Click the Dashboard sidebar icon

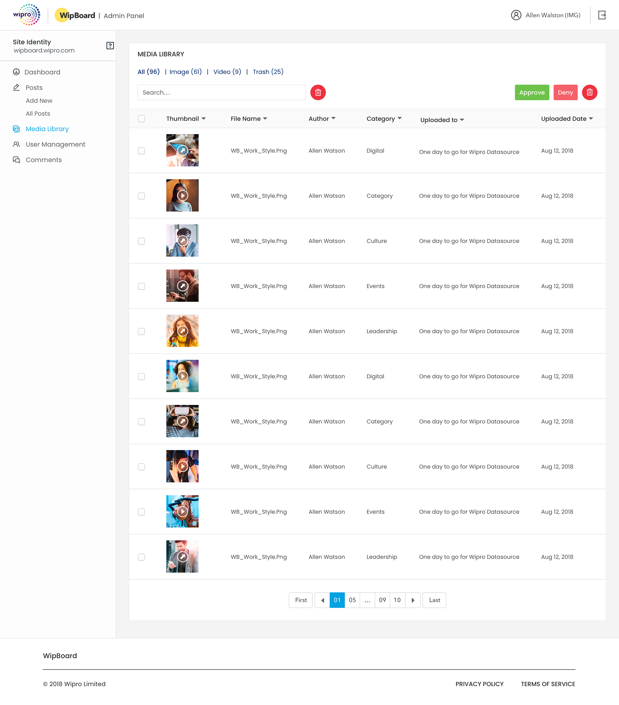point(16,72)
